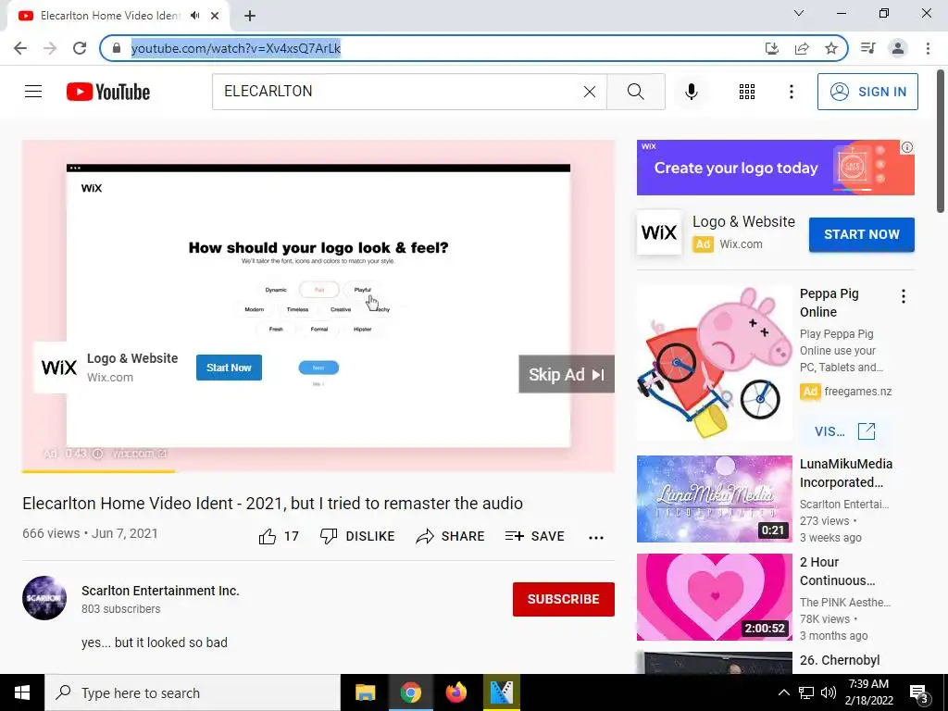The width and height of the screenshot is (948, 711).
Task: Open the YouTube apps grid
Action: [747, 92]
